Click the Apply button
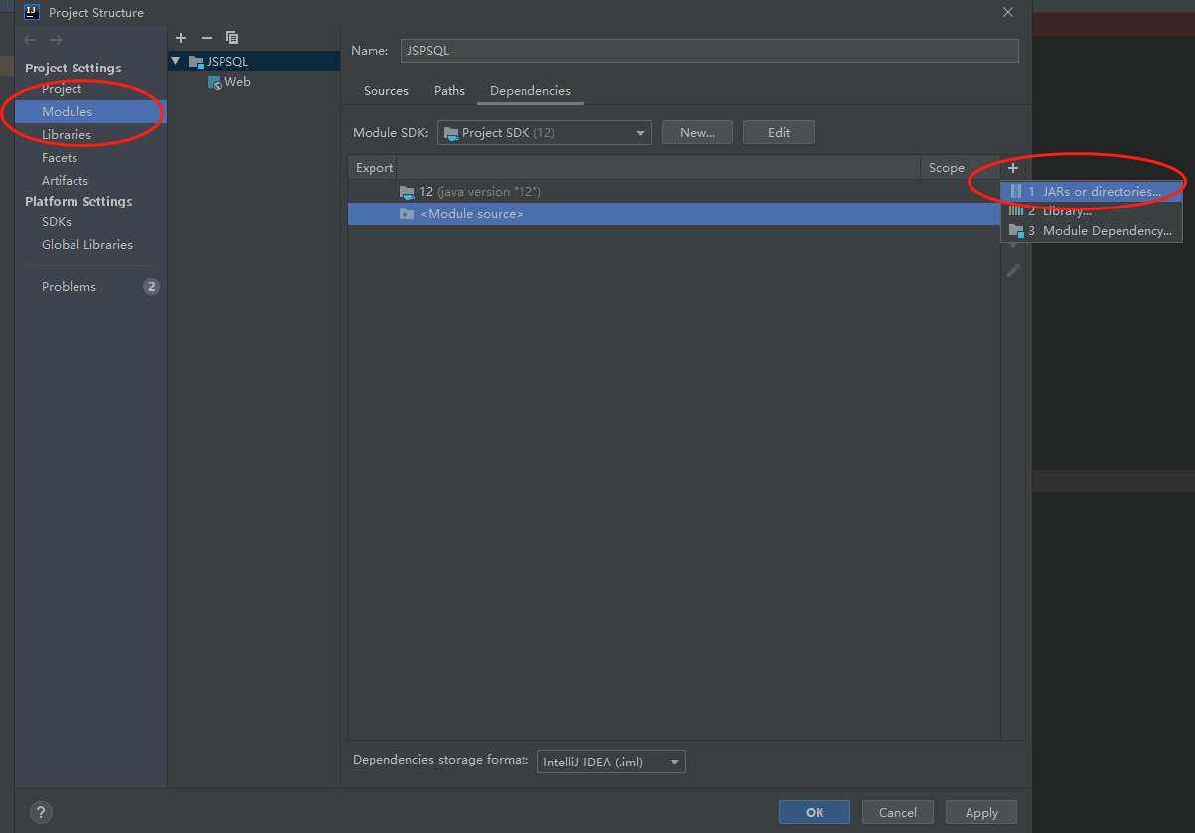Image resolution: width=1195 pixels, height=833 pixels. click(x=981, y=812)
